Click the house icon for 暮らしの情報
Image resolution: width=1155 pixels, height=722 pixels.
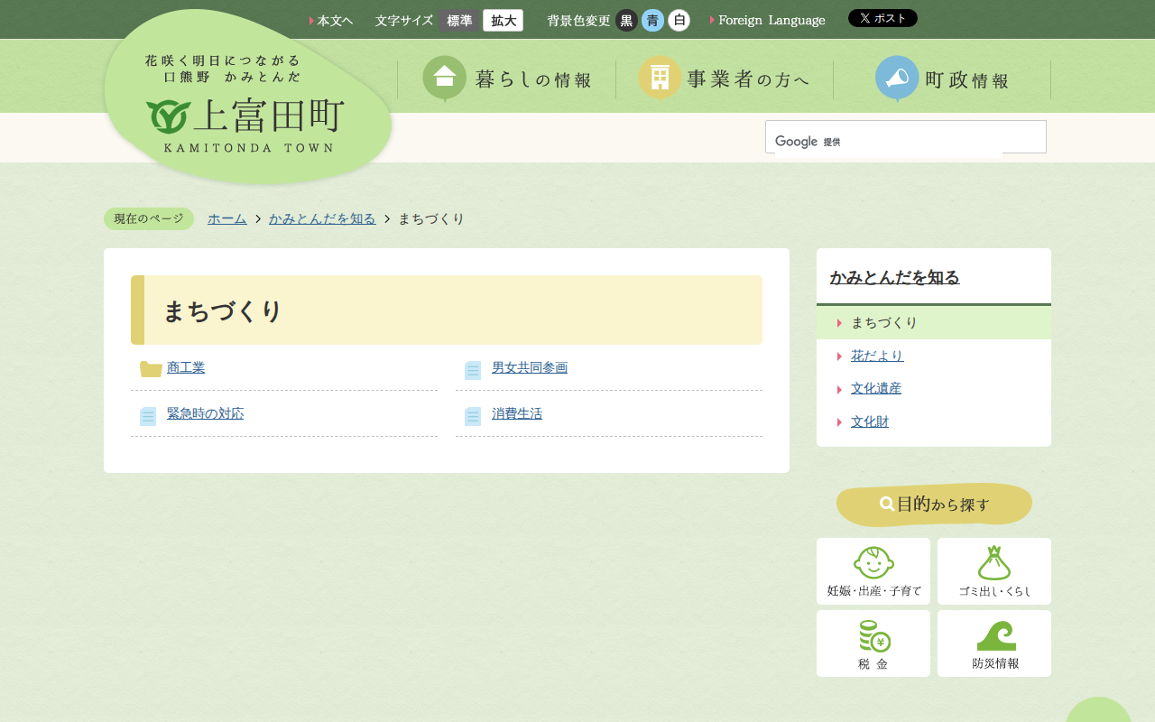click(x=444, y=78)
